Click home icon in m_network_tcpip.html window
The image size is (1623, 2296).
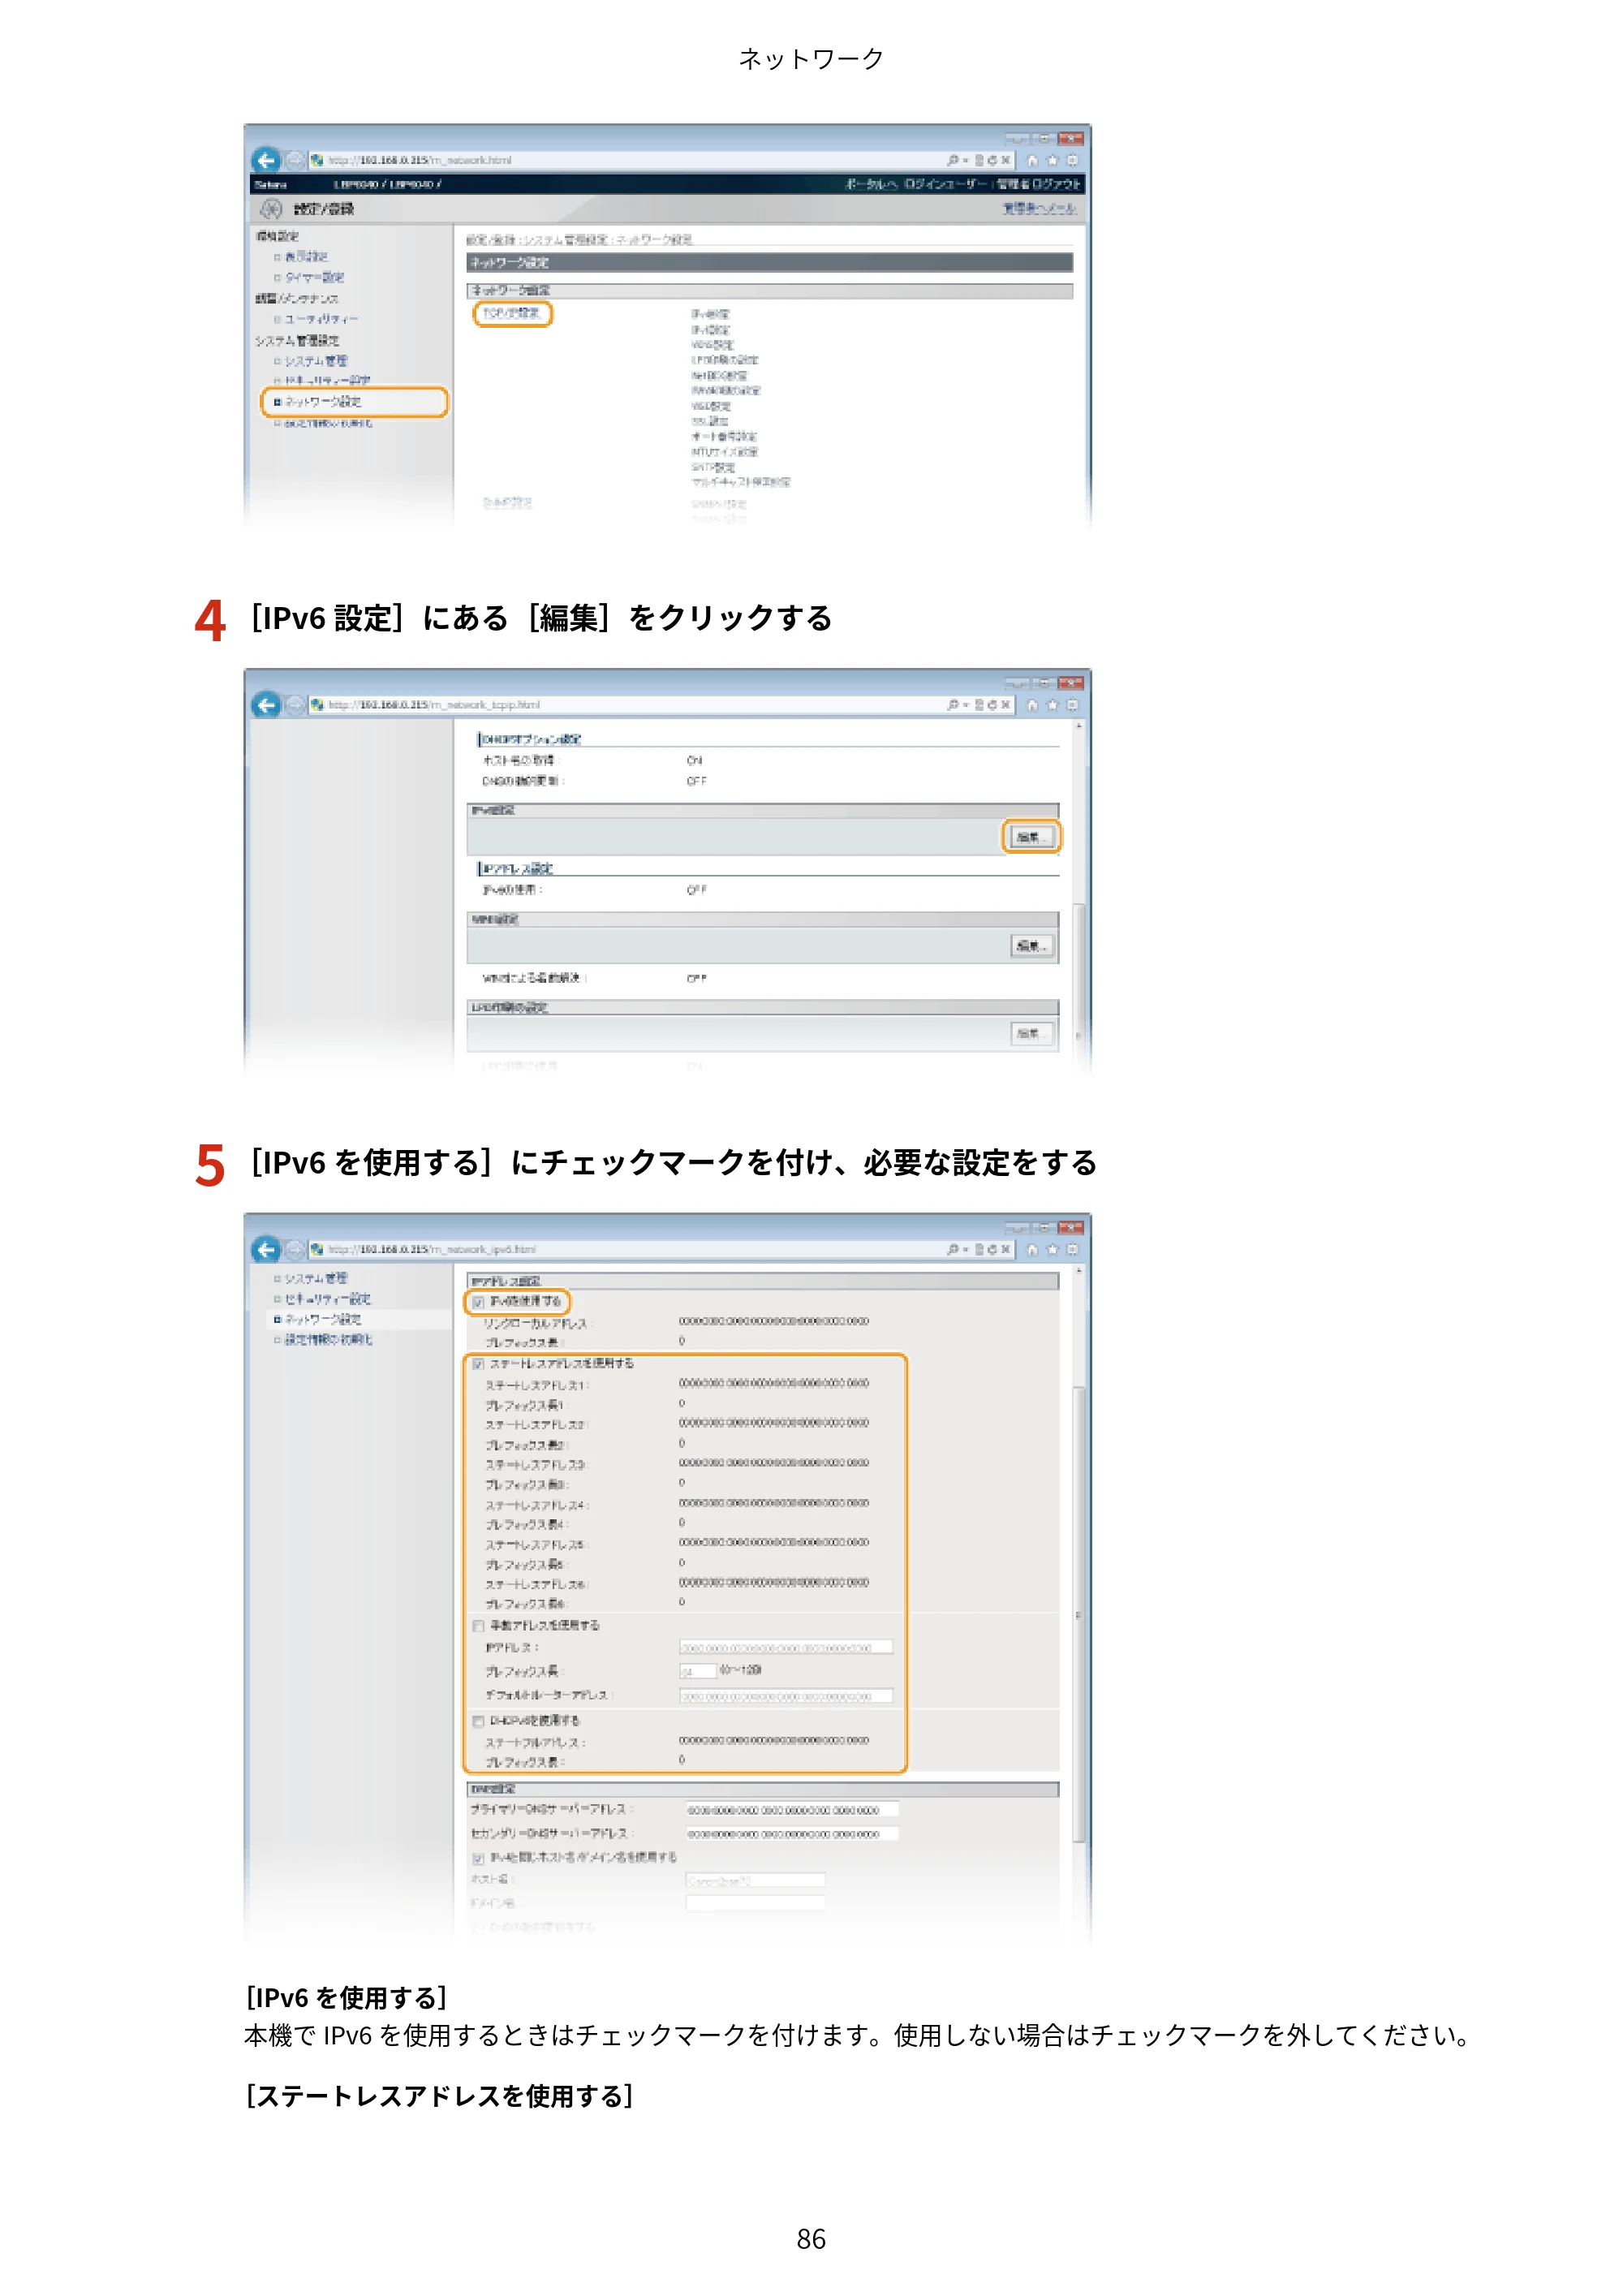[1033, 705]
